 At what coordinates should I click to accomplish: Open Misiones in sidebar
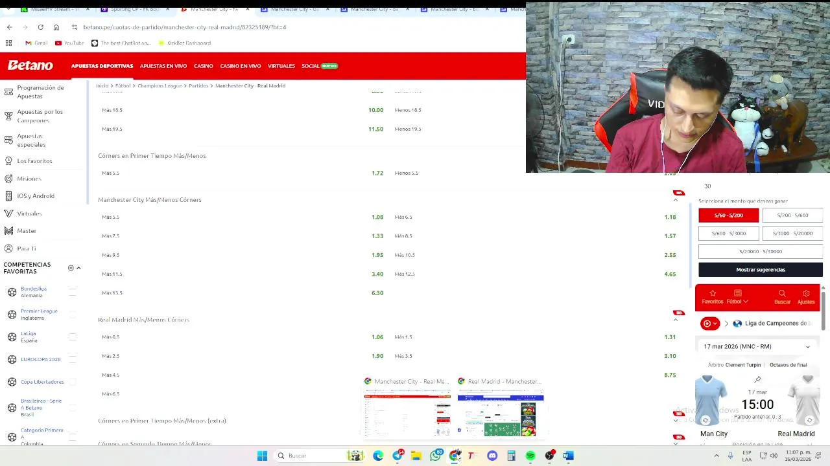[24, 179]
